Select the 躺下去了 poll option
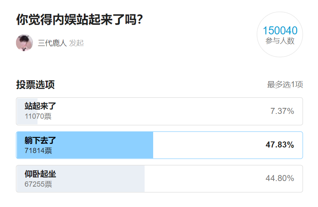This screenshot has width=318, height=207. click(41, 140)
